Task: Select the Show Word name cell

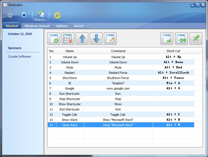Action: (70, 120)
